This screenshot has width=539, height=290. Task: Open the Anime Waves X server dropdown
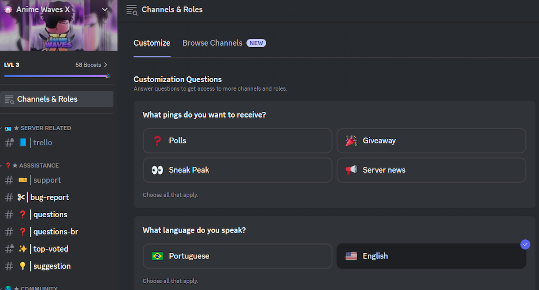pos(105,9)
